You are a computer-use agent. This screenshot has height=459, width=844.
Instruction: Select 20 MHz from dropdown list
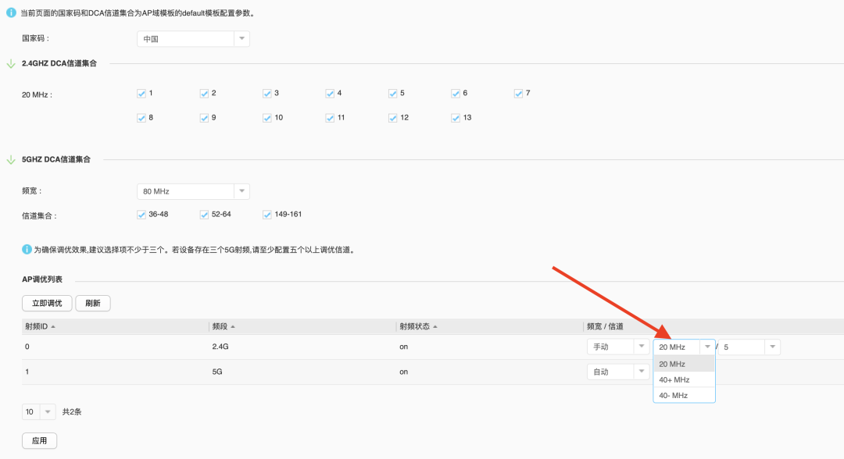[x=684, y=364]
